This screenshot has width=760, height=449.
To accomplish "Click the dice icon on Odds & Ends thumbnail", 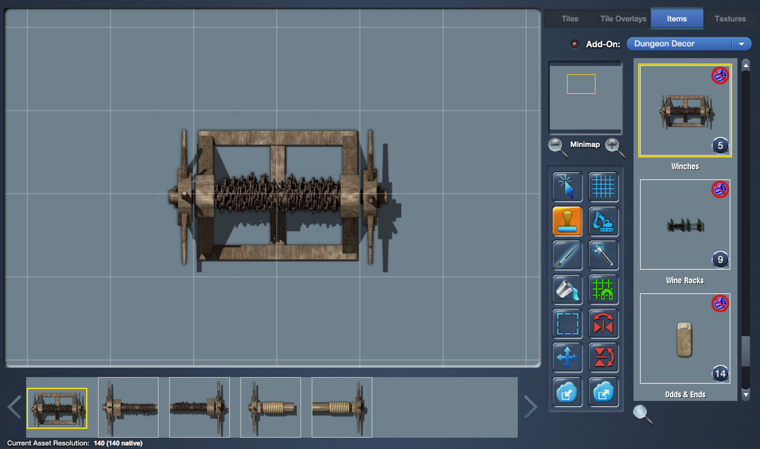I will click(x=720, y=303).
